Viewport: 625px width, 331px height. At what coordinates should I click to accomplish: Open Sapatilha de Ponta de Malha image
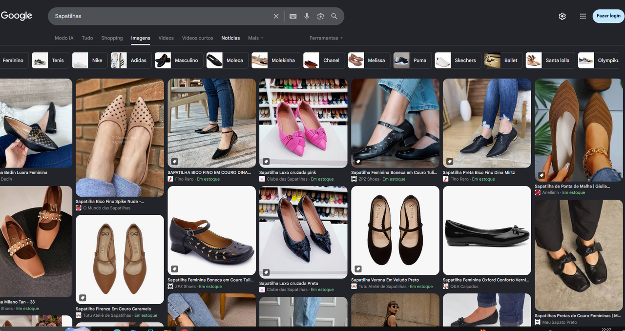pos(579,130)
